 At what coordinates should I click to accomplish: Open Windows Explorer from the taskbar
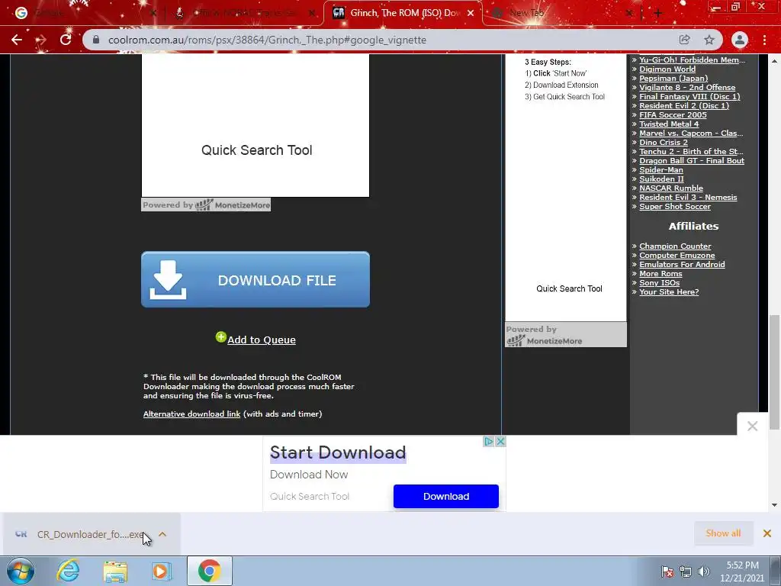point(115,571)
